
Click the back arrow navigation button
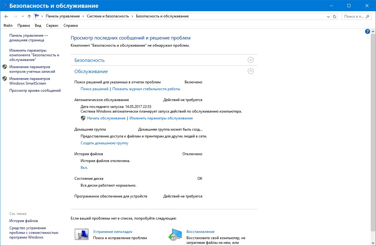point(6,16)
